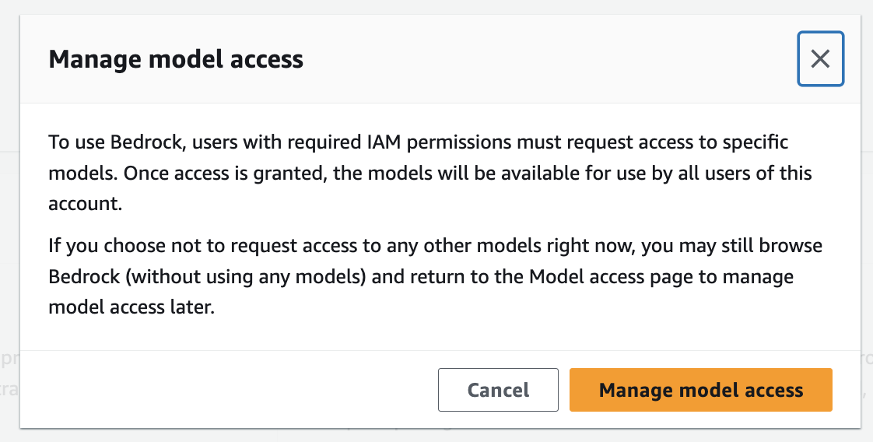Click the Cancel button

click(x=498, y=390)
